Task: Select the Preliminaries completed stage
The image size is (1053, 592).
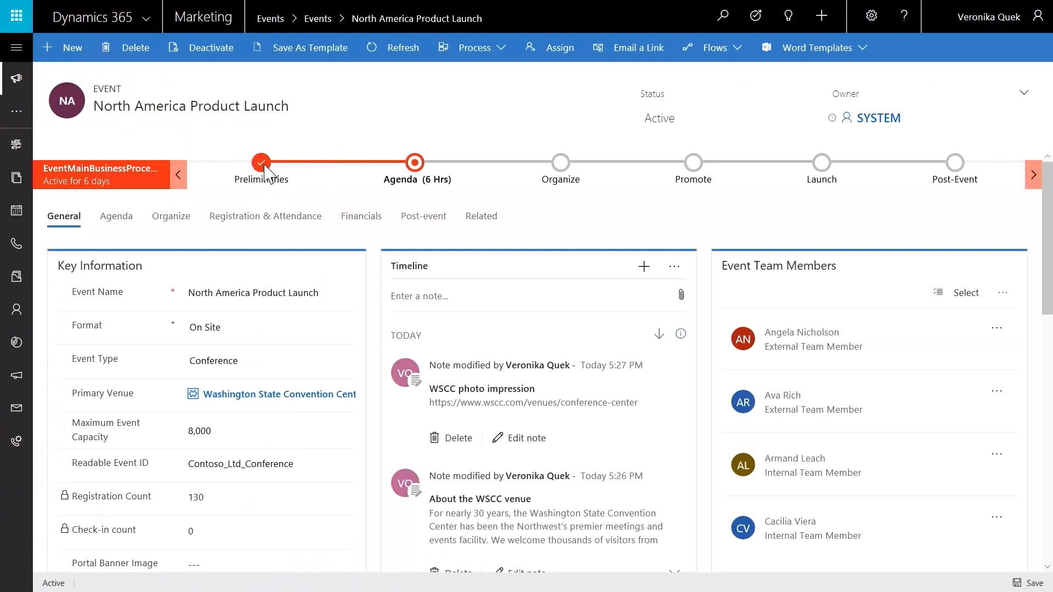Action: [261, 163]
